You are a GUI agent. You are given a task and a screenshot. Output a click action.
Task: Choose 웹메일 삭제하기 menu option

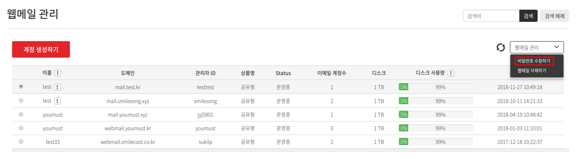point(532,71)
